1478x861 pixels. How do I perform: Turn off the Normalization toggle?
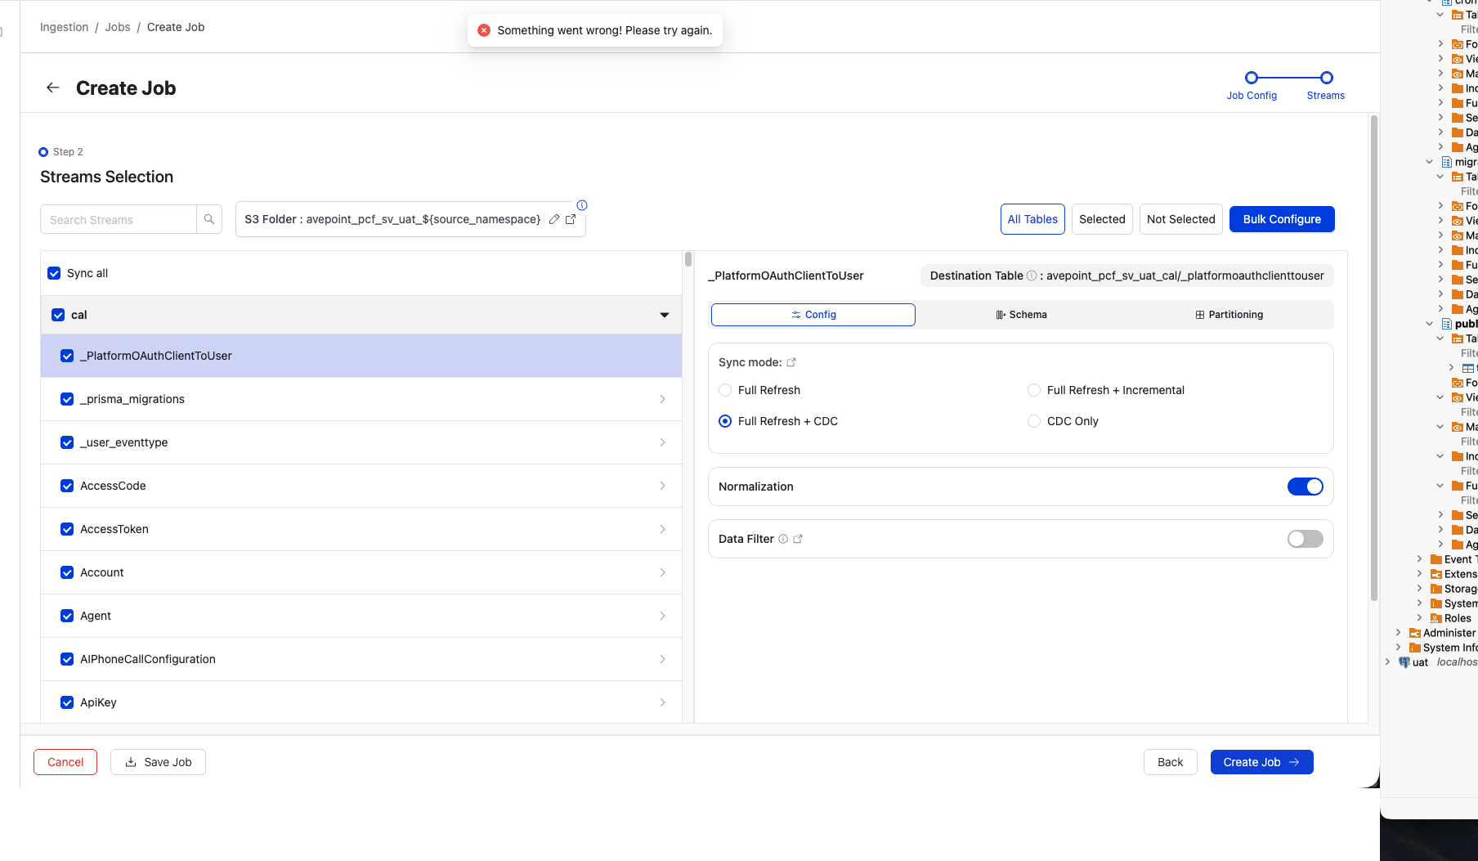click(1306, 487)
